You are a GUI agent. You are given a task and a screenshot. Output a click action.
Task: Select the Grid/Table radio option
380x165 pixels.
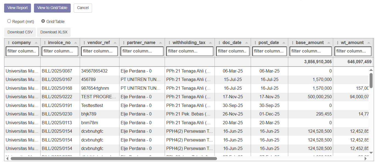(43, 21)
